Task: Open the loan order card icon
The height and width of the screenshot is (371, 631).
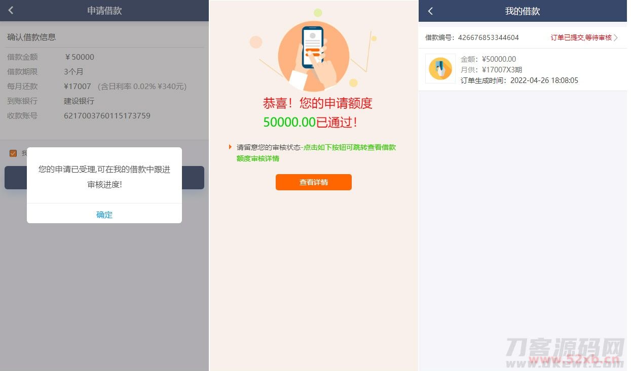Action: (x=440, y=68)
